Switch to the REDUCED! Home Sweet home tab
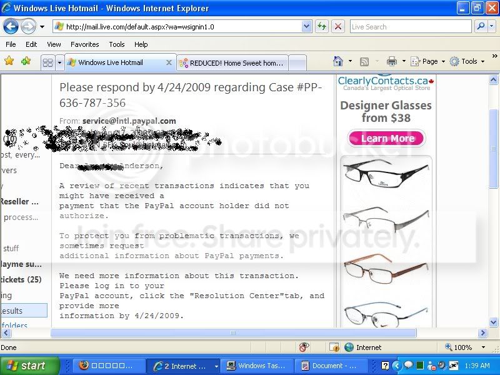 (232, 63)
